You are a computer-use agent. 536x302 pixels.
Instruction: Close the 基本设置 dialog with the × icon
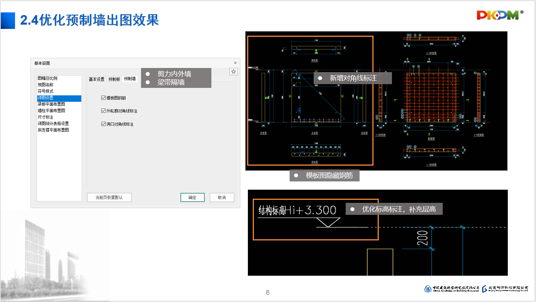click(235, 63)
